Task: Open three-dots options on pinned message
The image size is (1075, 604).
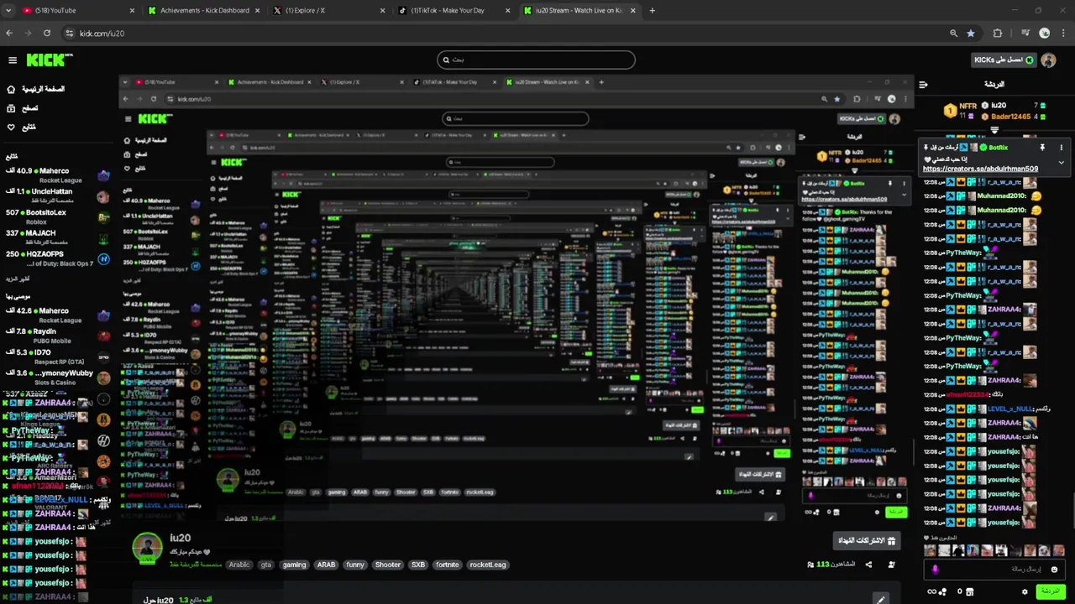Action: coord(1062,148)
